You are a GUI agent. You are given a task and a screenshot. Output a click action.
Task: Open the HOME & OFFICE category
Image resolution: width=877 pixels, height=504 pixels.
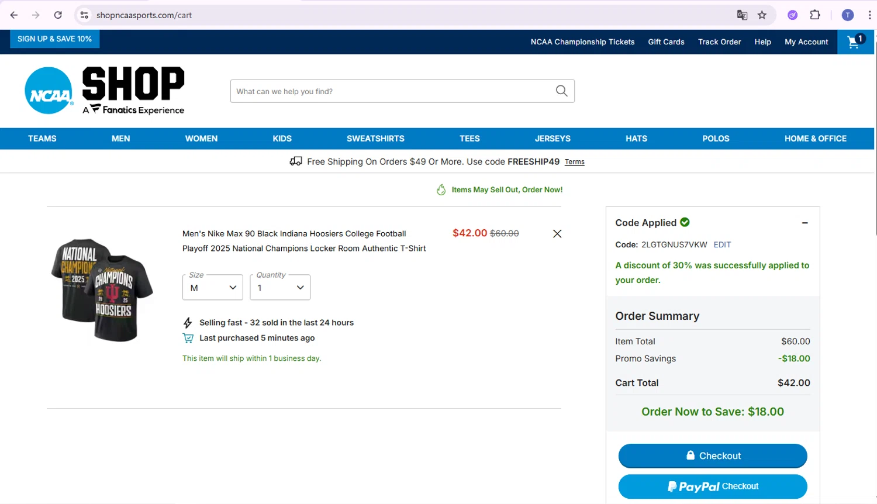tap(816, 139)
